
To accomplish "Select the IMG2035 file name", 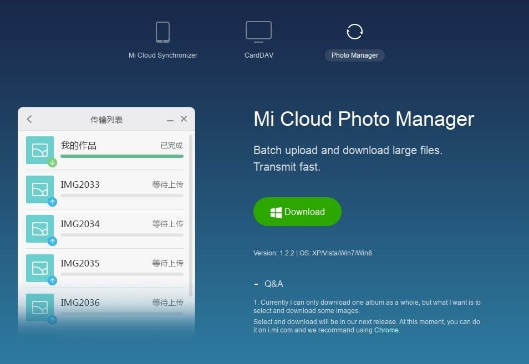I will [80, 264].
